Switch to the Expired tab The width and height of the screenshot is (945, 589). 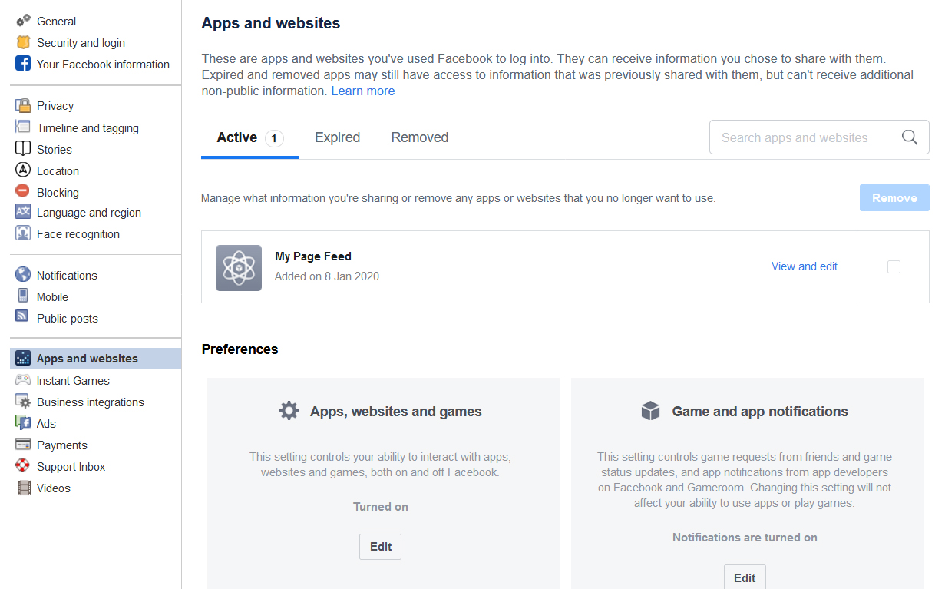(x=337, y=137)
